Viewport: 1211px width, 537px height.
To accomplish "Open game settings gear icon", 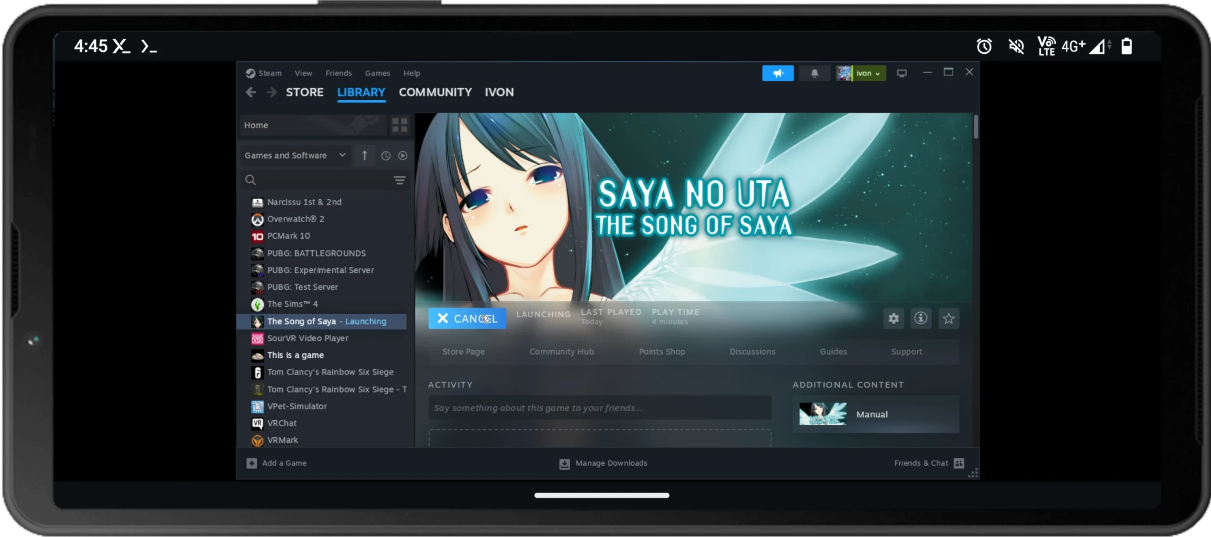I will point(893,318).
